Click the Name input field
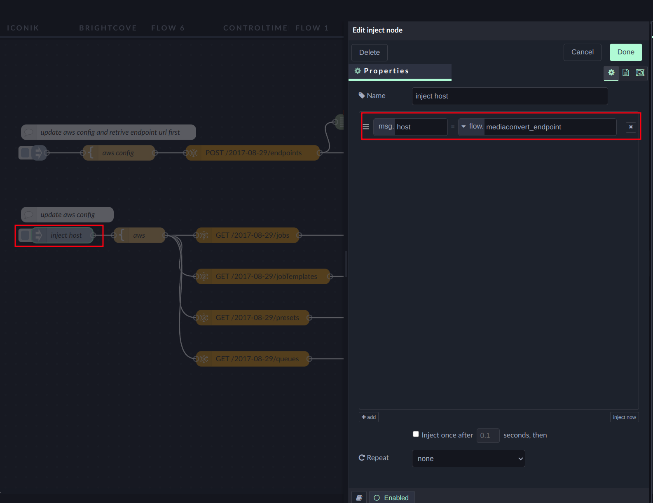653x503 pixels. pyautogui.click(x=509, y=96)
